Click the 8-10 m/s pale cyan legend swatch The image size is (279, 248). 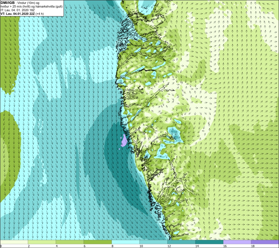(126, 242)
